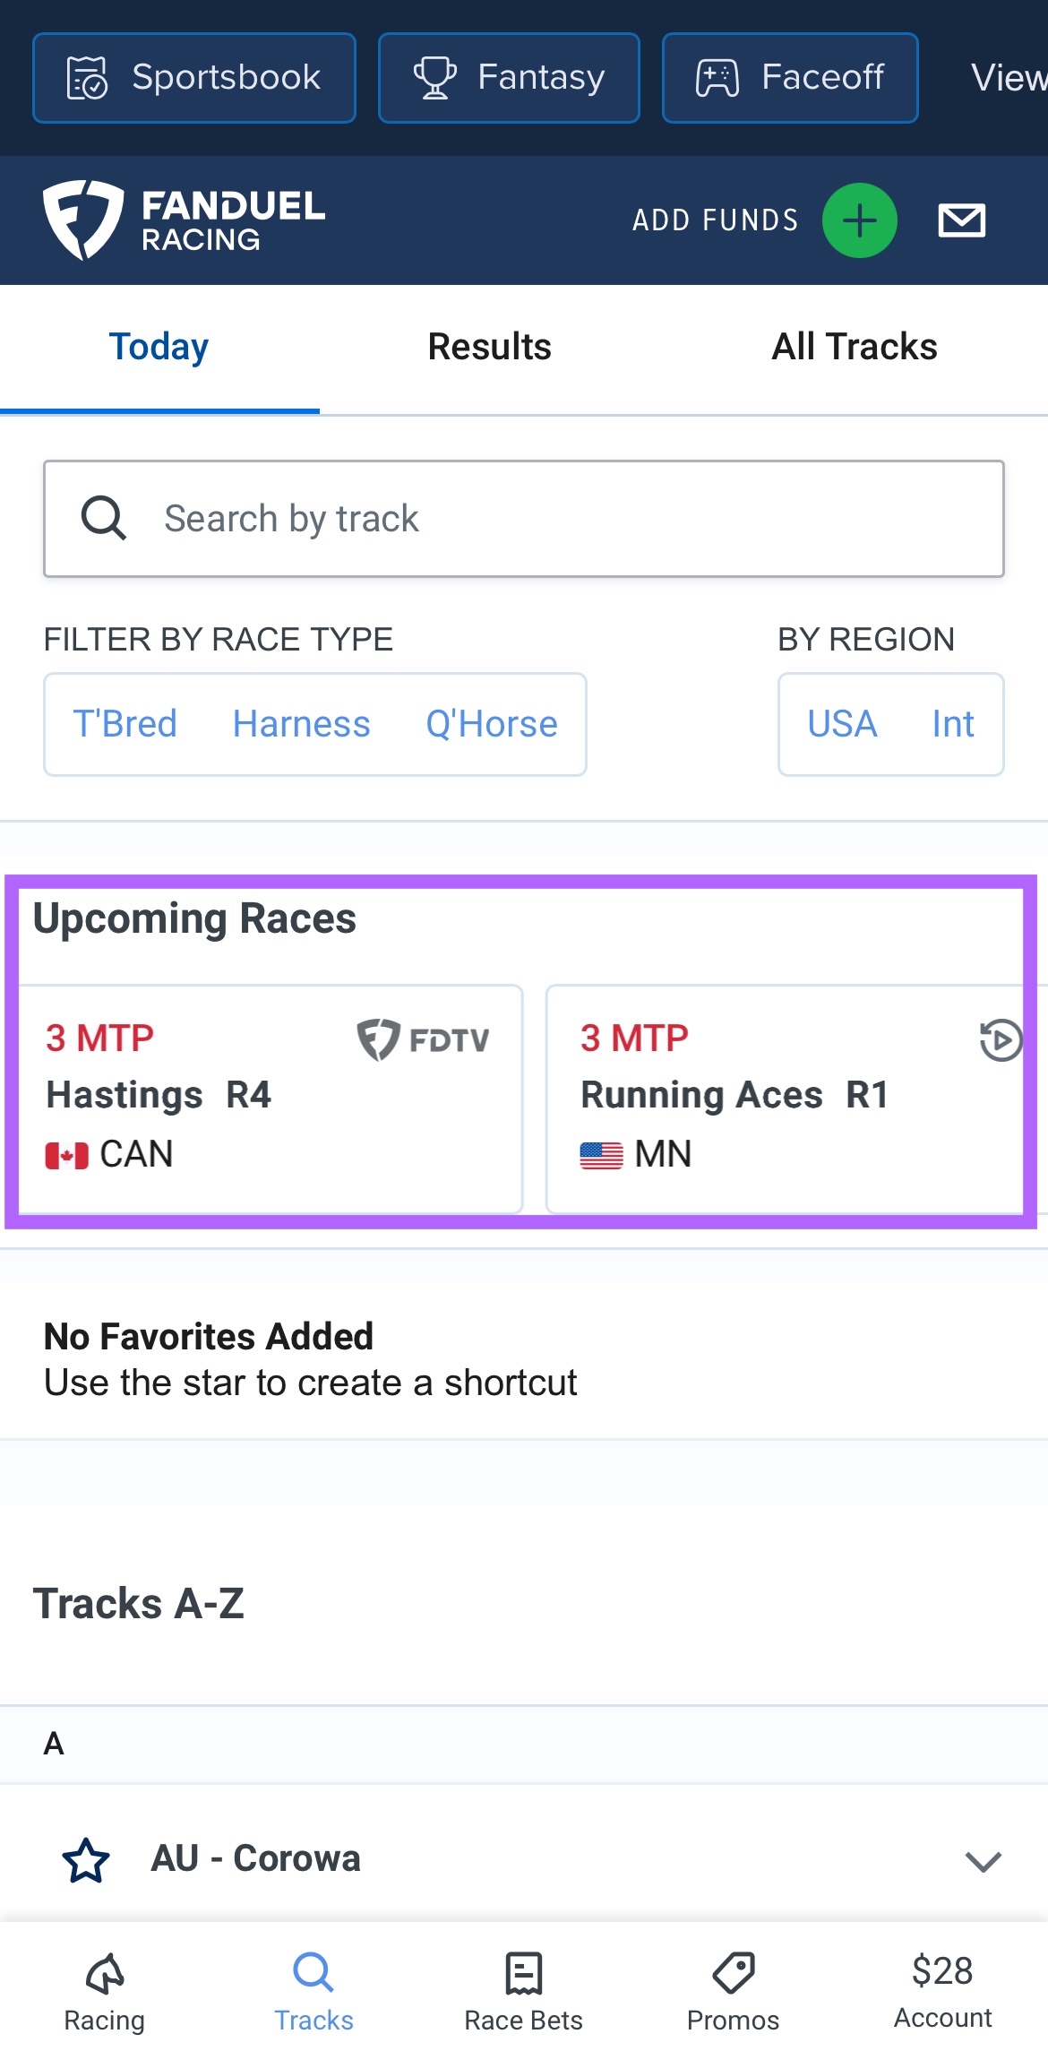Go to Racing in bottom navigation

tap(105, 1992)
